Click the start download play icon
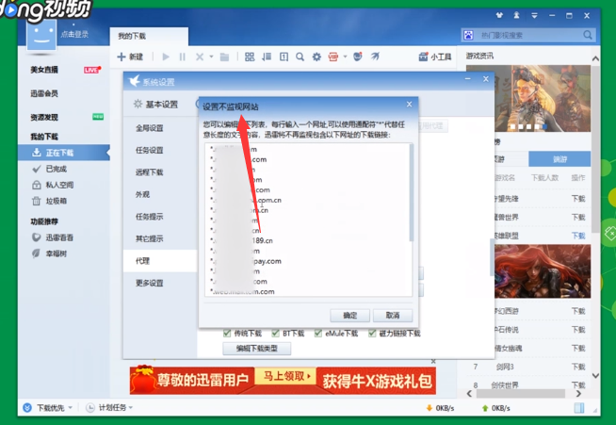The height and width of the screenshot is (425, 616). [x=166, y=57]
